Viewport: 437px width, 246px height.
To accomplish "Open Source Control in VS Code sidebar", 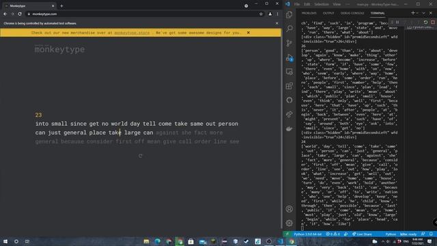I will (x=290, y=43).
